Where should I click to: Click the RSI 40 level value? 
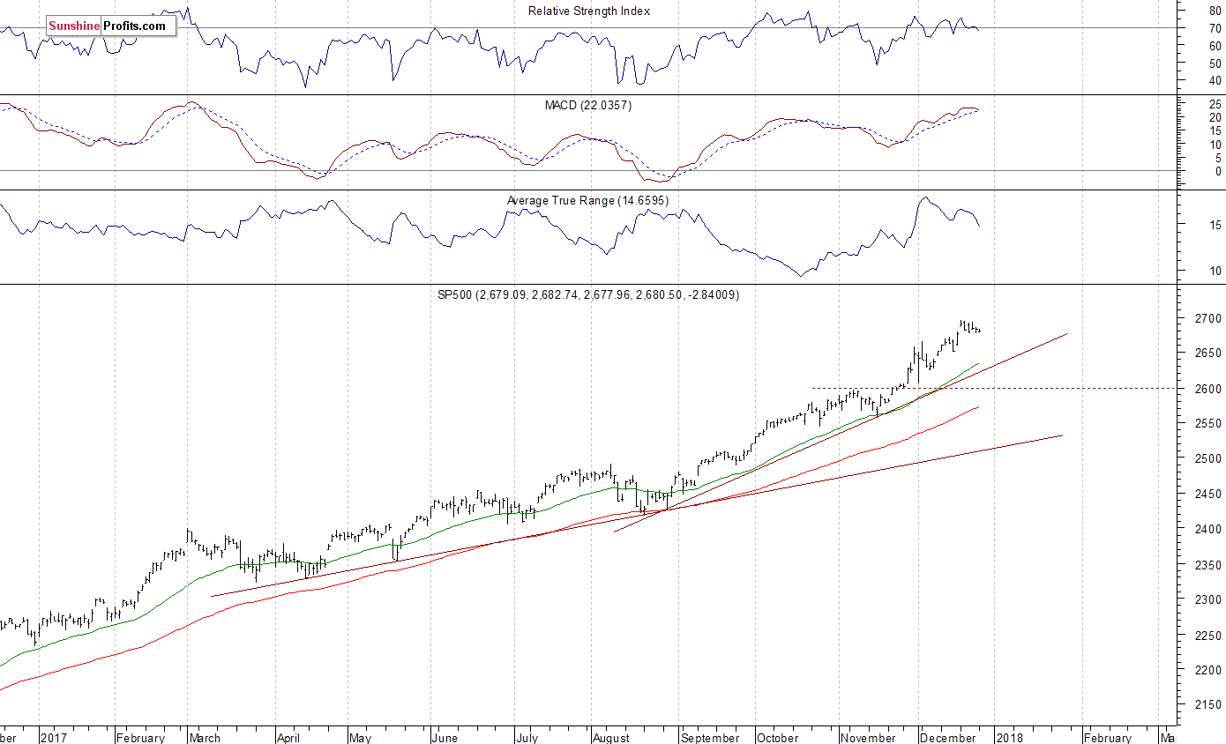tap(1215, 81)
